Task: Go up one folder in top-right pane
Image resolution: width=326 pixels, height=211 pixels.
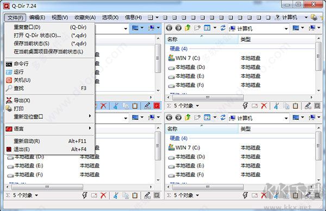Action: click(187, 28)
